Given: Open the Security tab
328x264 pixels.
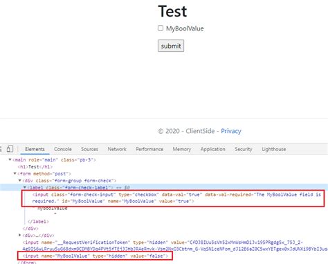Looking at the screenshot, I should click(x=244, y=149).
